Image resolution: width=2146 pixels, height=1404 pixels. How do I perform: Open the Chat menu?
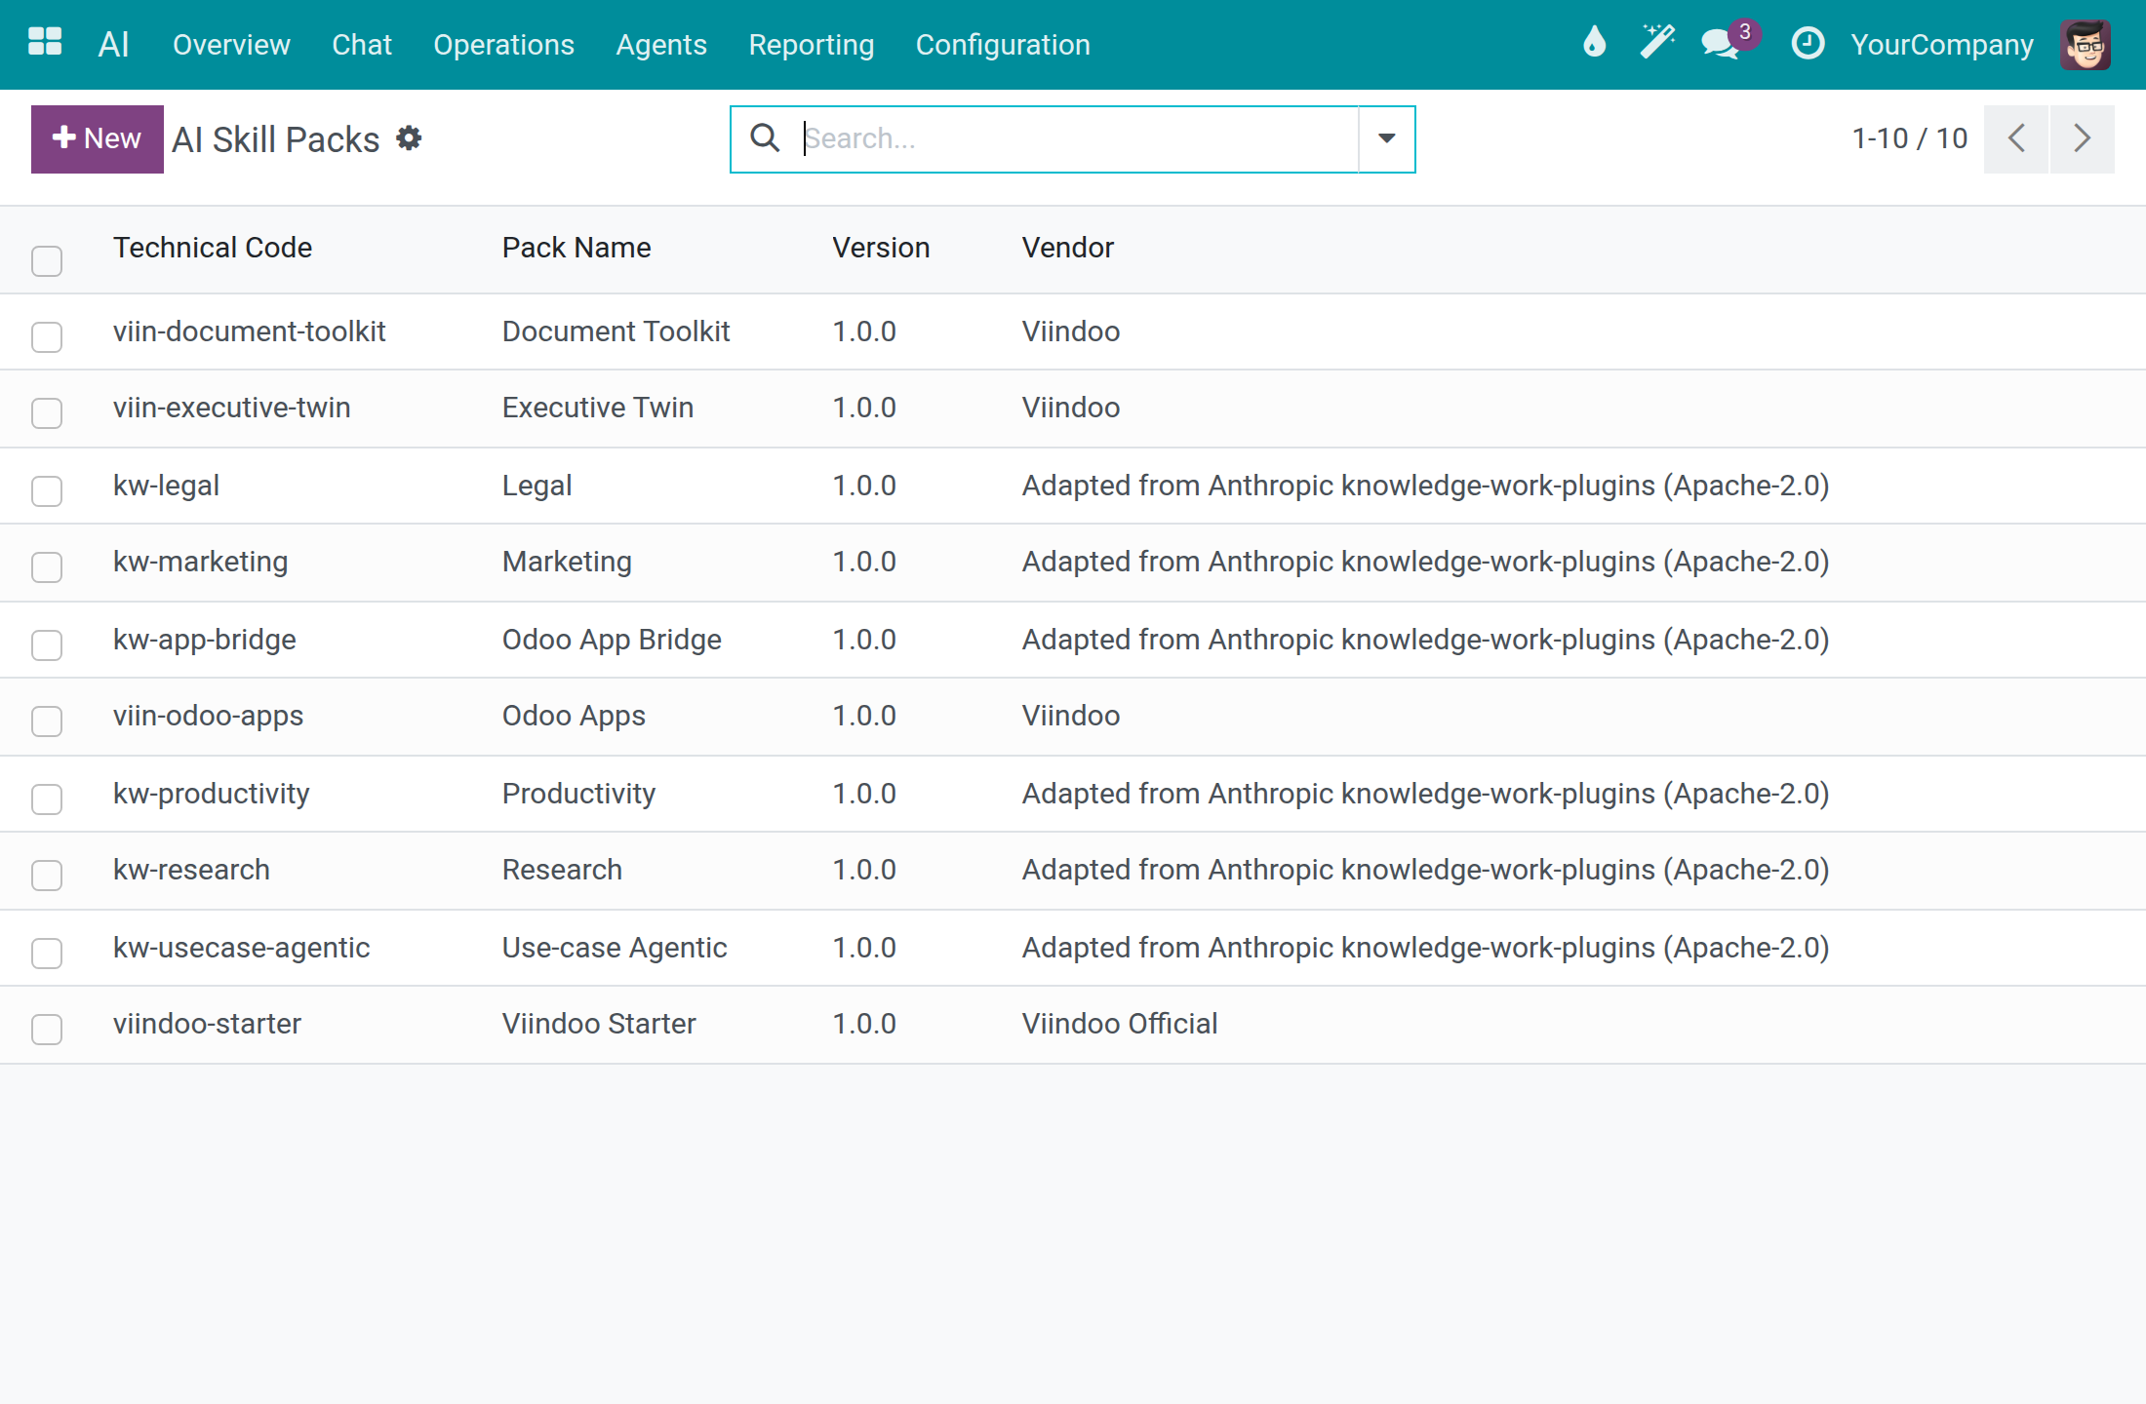(x=361, y=45)
